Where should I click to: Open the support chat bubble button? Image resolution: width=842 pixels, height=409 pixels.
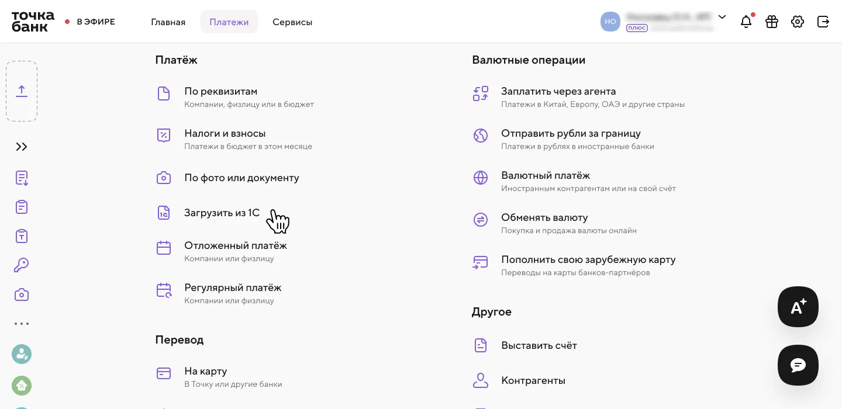click(798, 365)
